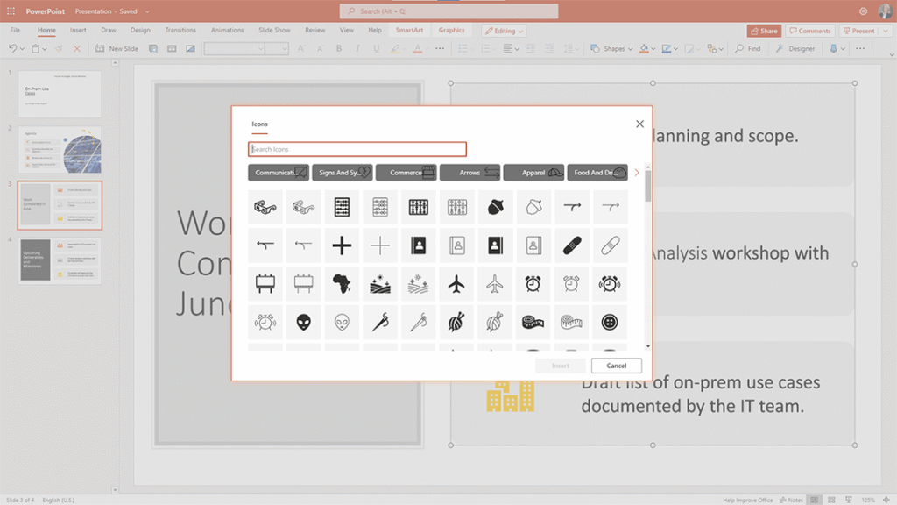Close the Icons dialog with the X
Image resolution: width=897 pixels, height=505 pixels.
pyautogui.click(x=639, y=124)
